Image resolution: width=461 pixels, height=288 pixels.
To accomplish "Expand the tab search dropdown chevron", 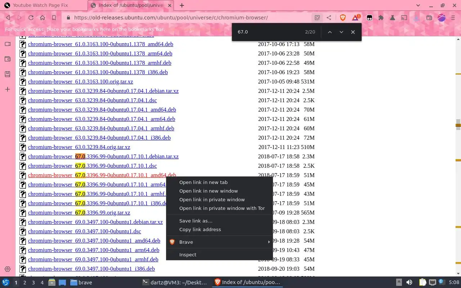I will (418, 5).
